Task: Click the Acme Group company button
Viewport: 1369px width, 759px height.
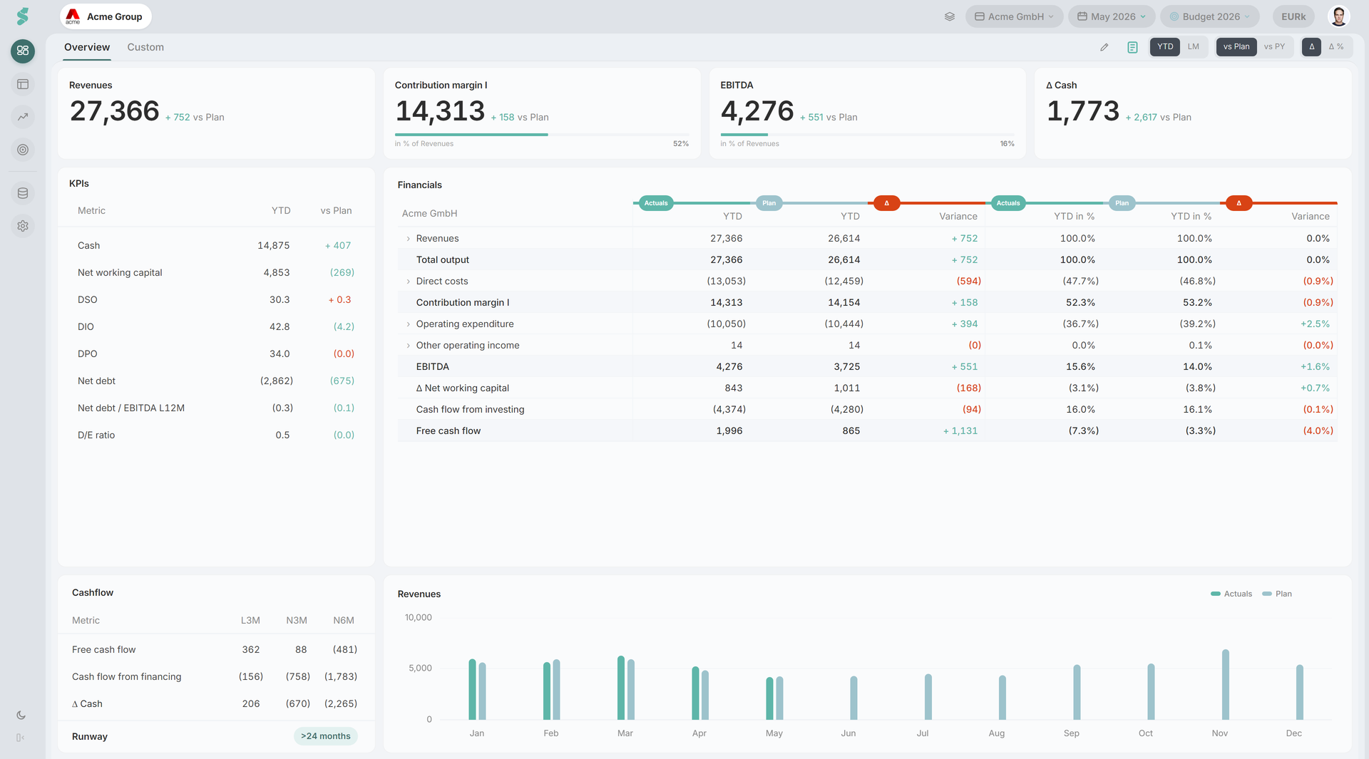Action: 106,16
